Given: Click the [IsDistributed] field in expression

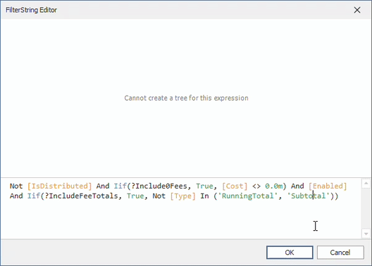Looking at the screenshot, I should (x=60, y=186).
